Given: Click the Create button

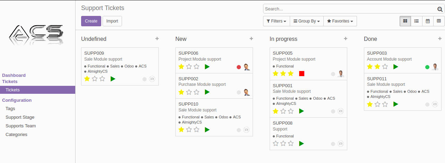Looking at the screenshot, I should tap(91, 21).
